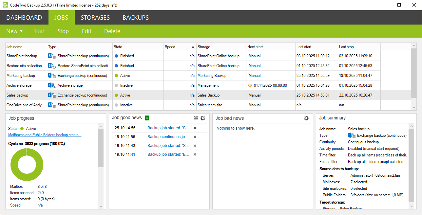The height and width of the screenshot is (215, 422).
Task: Click the Archive storage type icon
Action: (x=52, y=85)
